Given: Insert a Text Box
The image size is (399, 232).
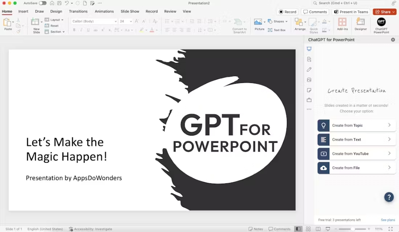Looking at the screenshot, I should pos(277,30).
